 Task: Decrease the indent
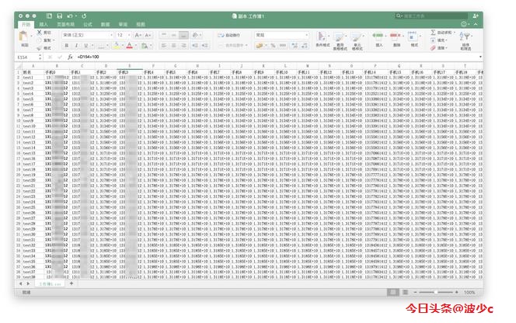(x=195, y=46)
